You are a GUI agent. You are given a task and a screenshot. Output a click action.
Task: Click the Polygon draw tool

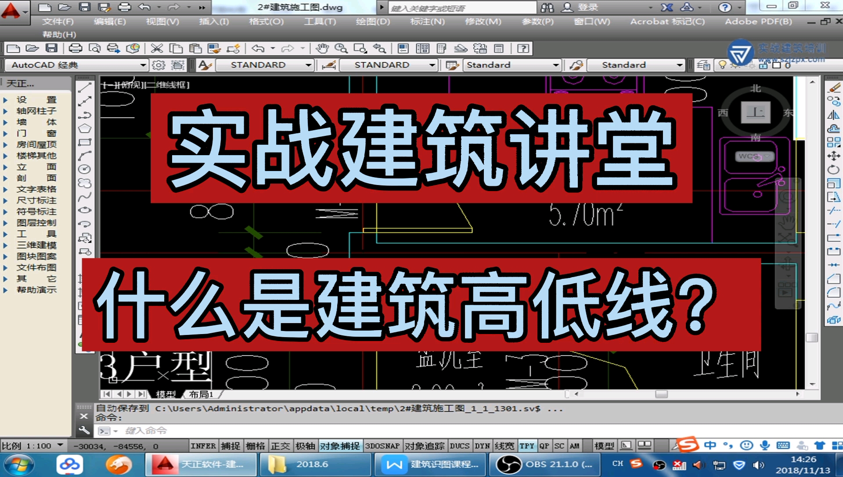click(x=84, y=128)
